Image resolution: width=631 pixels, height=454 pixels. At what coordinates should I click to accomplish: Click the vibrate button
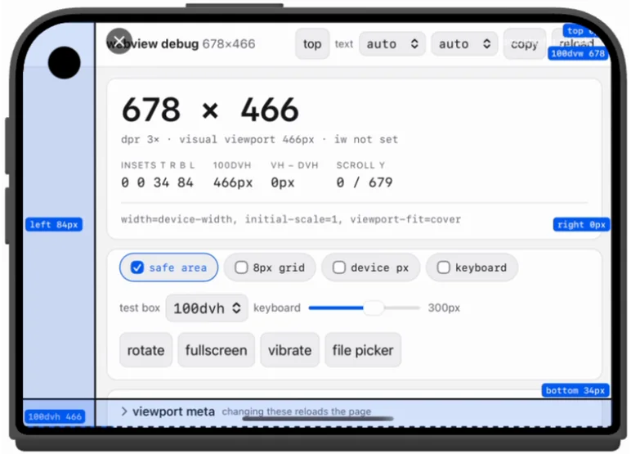tap(289, 350)
